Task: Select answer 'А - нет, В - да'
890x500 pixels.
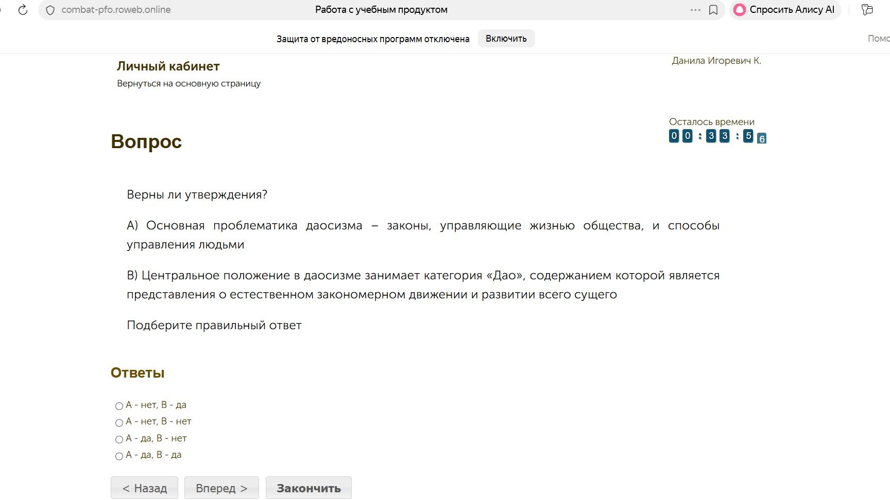Action: click(x=119, y=406)
